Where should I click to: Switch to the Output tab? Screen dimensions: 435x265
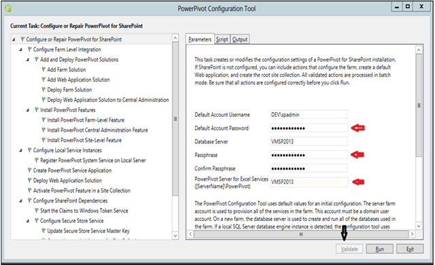(240, 39)
